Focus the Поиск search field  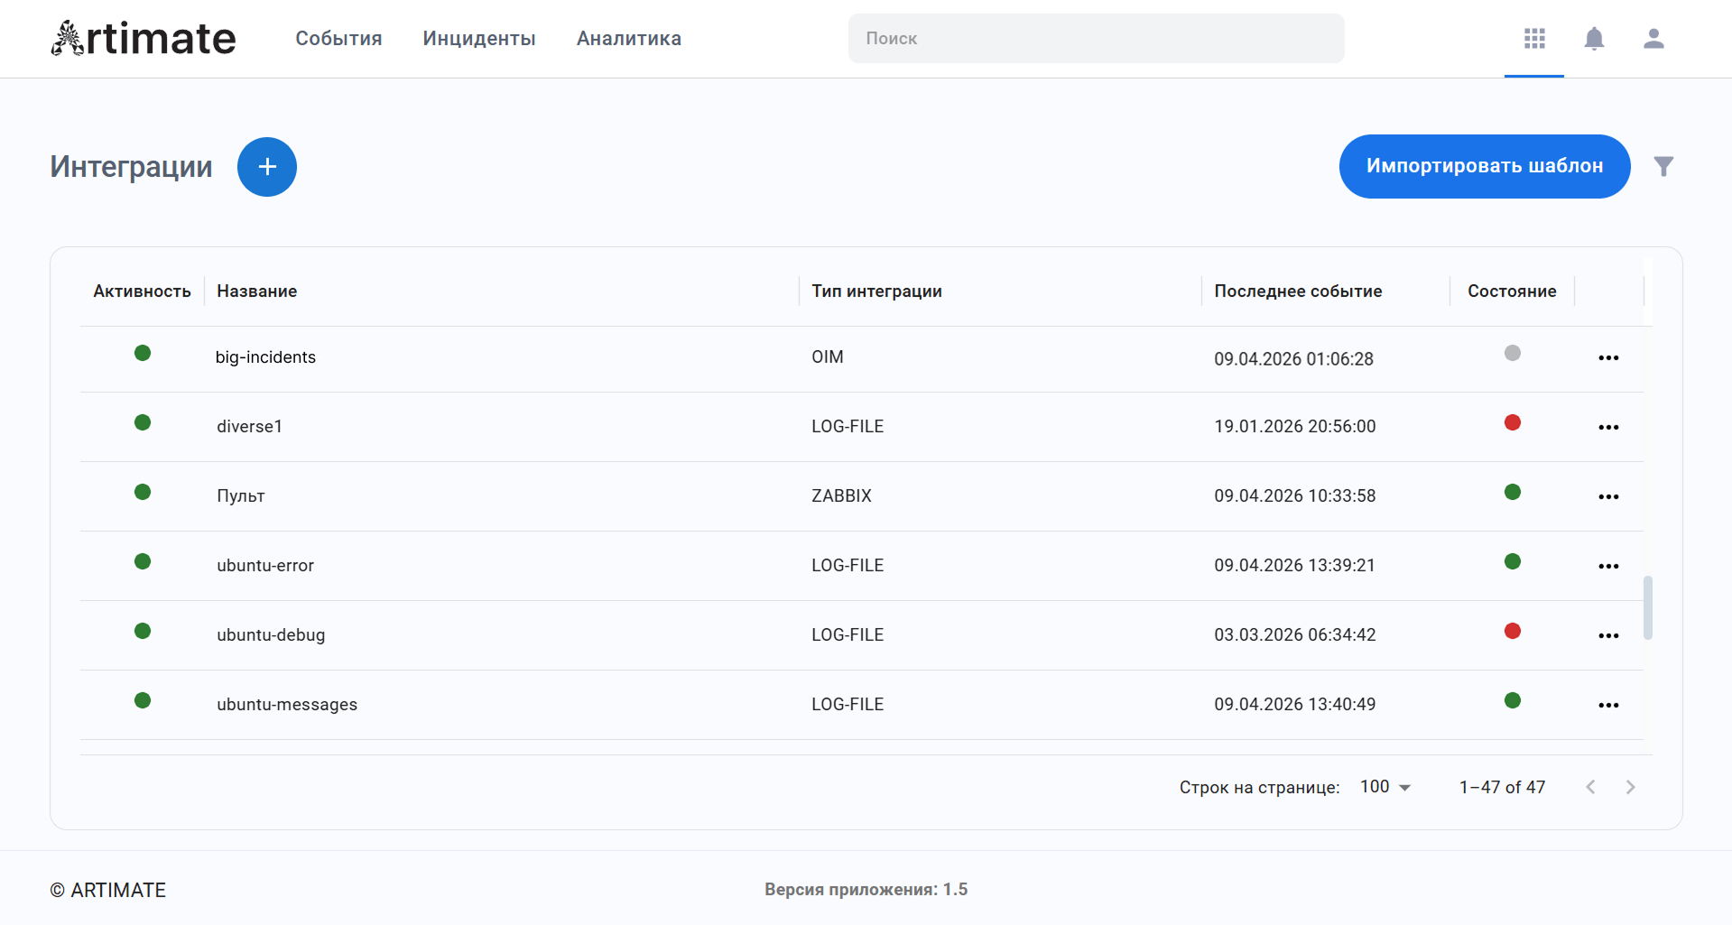(x=1096, y=39)
